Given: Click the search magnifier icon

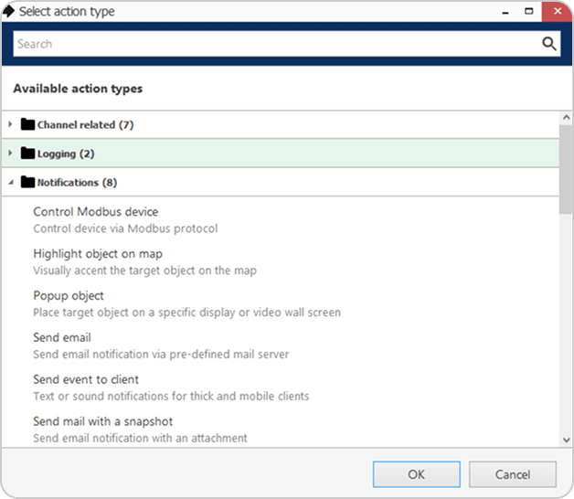Looking at the screenshot, I should pyautogui.click(x=548, y=44).
